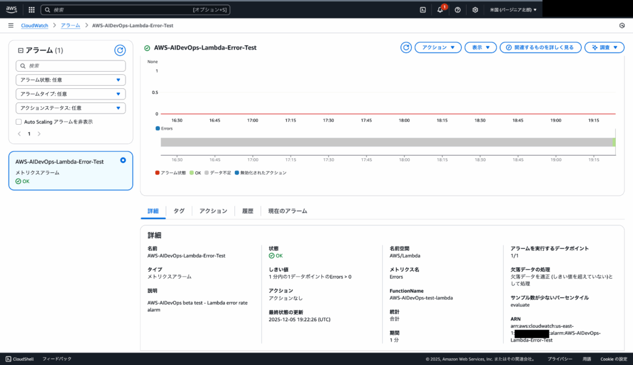The width and height of the screenshot is (633, 365).
Task: Click the 関連するものを詳しく見る button
Action: pos(540,48)
